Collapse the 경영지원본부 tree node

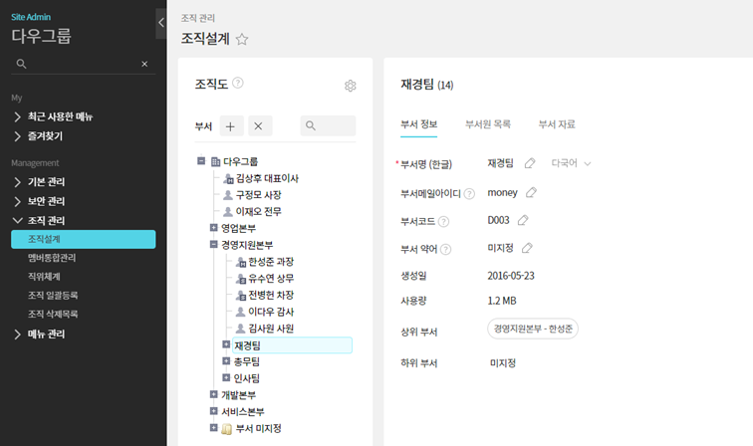pyautogui.click(x=214, y=244)
